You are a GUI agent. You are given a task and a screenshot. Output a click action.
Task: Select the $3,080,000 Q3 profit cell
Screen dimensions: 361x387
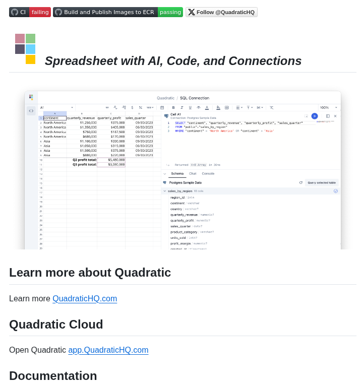pyautogui.click(x=111, y=165)
